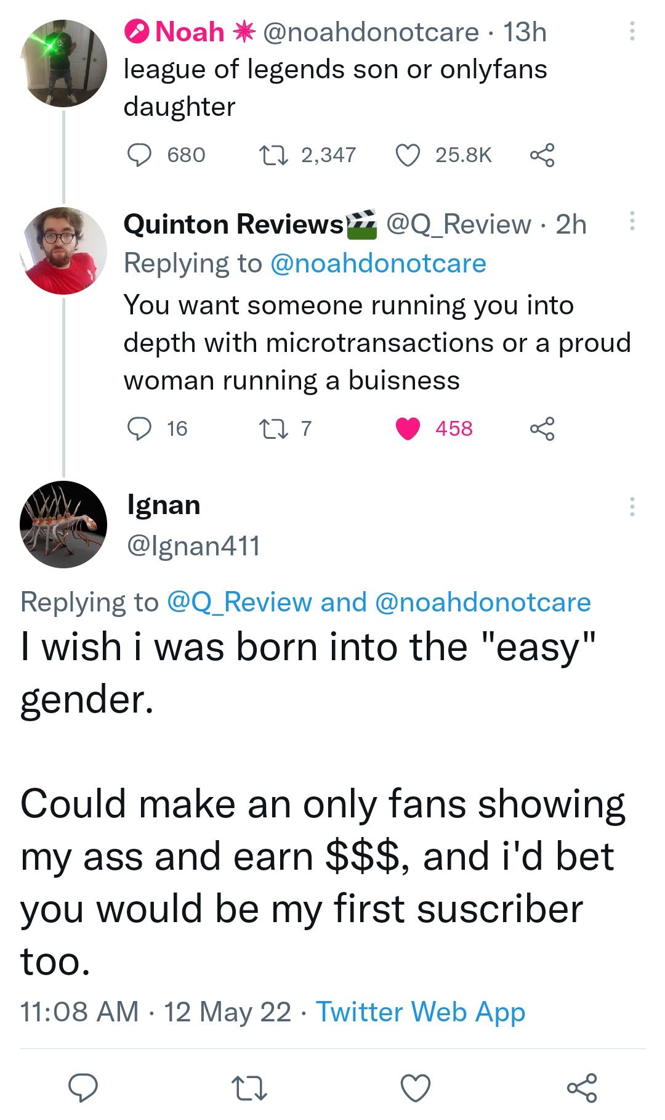Viewport: 665px width, 1120px height.
Task: Open more options on Ignan's tweet
Action: (x=632, y=507)
